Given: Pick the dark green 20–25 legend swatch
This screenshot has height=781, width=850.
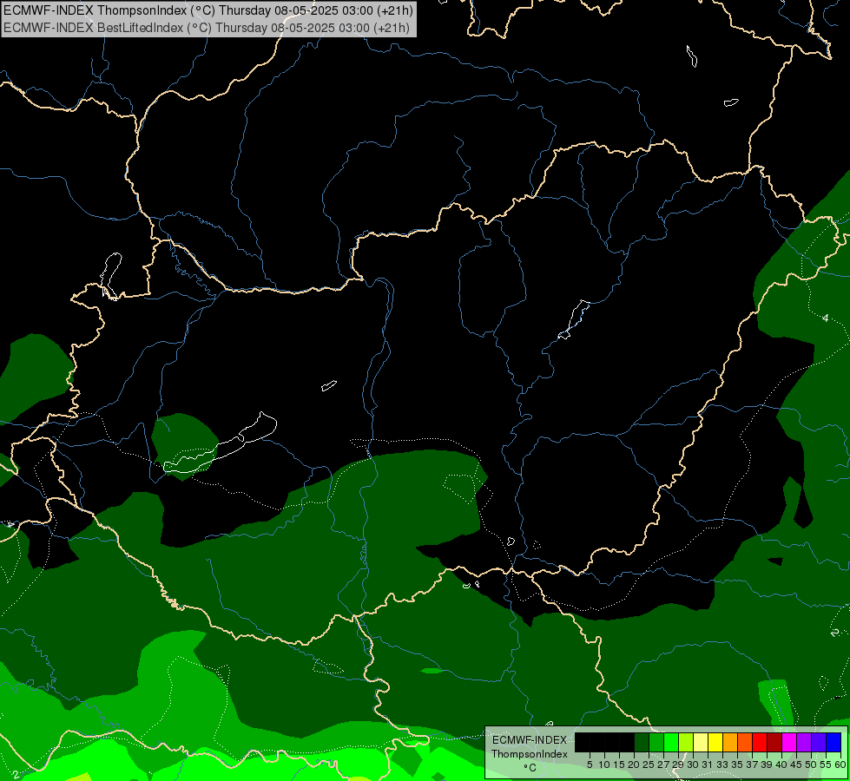Looking at the screenshot, I should click(x=642, y=742).
